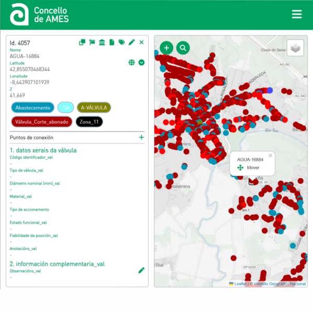Edit Observacións_val with the pencil icon
Screen dimensions: 313x313
pos(141,270)
